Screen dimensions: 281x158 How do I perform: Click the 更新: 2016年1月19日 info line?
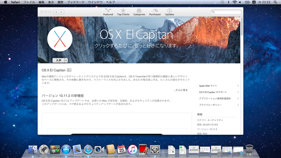coord(207,125)
